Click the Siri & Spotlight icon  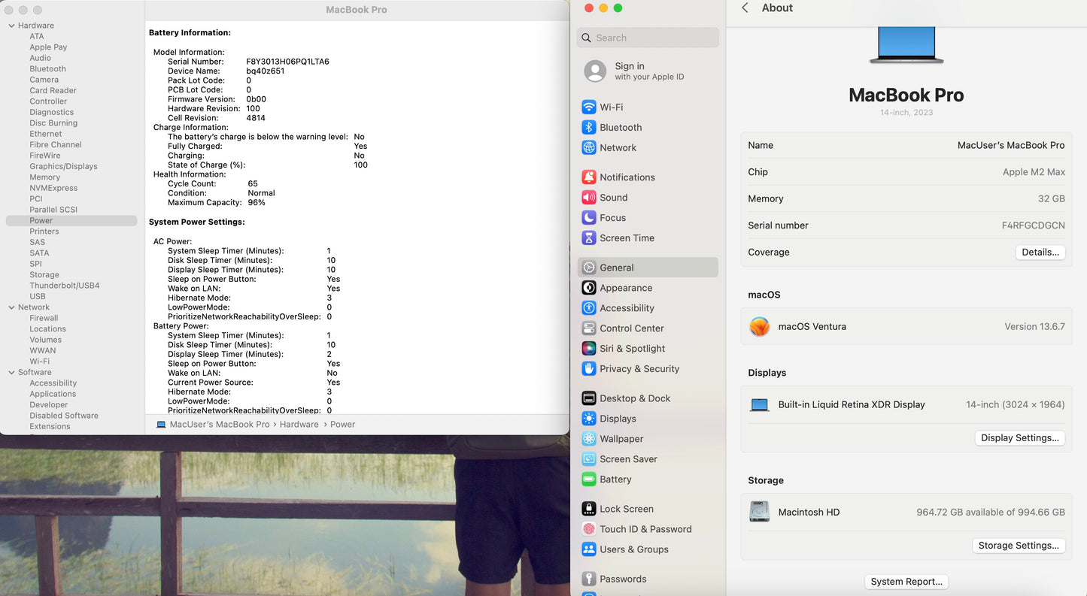tap(589, 349)
